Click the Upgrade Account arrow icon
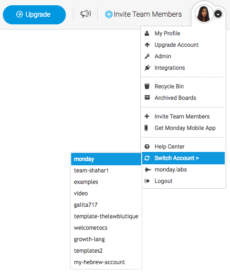This screenshot has width=230, height=279. coord(147,45)
